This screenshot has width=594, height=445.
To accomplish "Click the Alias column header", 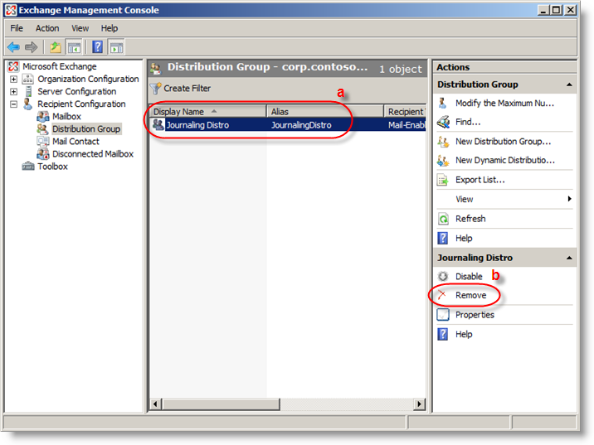I will [325, 112].
